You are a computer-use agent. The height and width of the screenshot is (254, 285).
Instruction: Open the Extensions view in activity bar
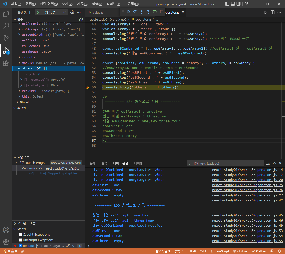(x=6, y=63)
